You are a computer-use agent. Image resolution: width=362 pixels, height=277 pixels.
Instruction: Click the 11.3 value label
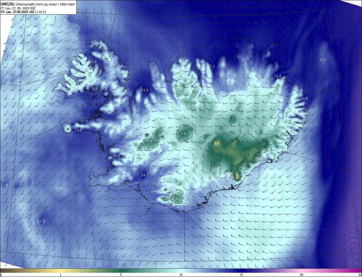pyautogui.click(x=23, y=174)
